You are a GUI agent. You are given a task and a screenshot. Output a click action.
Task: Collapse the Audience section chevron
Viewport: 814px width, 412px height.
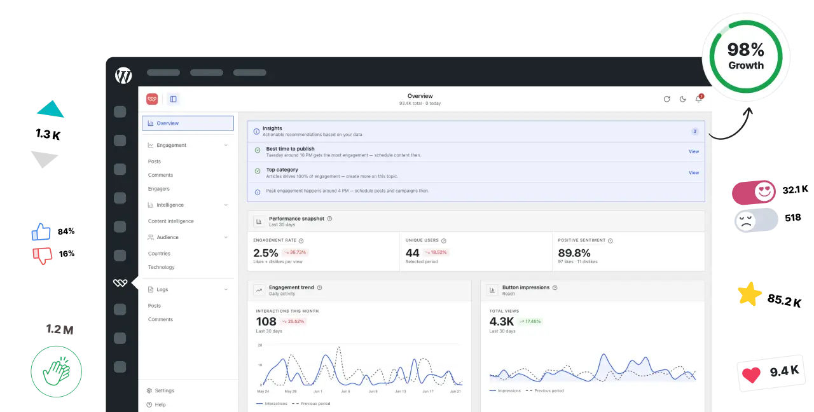[x=226, y=238]
